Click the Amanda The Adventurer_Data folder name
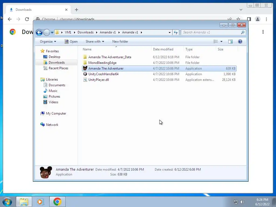The image size is (276, 207). click(x=110, y=57)
